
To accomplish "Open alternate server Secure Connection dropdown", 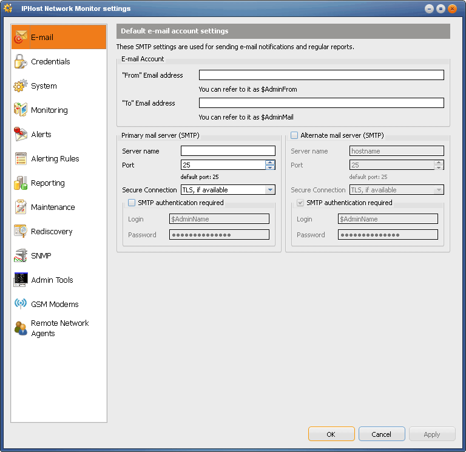I will pyautogui.click(x=439, y=189).
